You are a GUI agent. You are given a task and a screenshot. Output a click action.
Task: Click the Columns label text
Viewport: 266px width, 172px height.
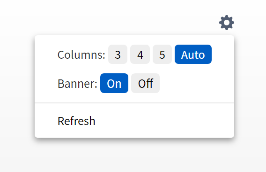[81, 55]
